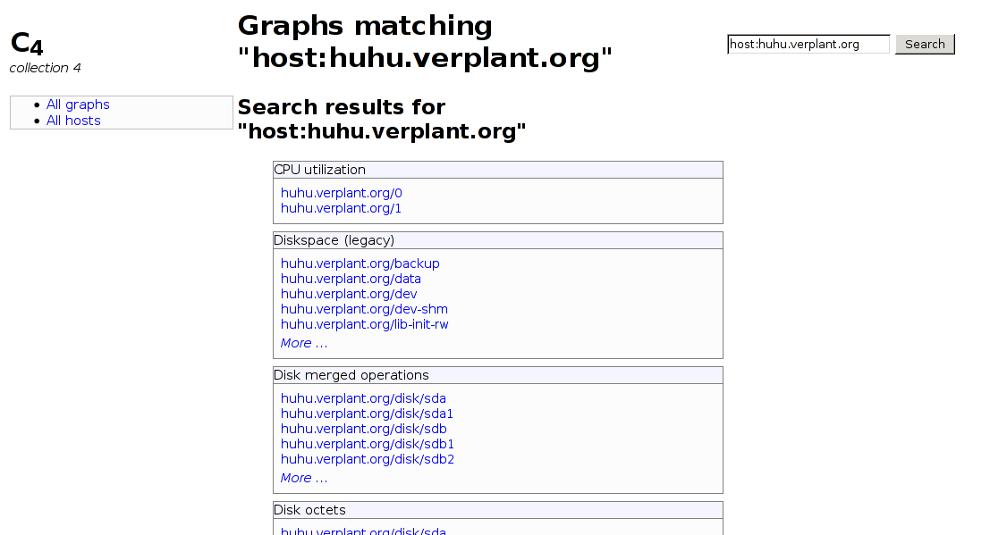Screen dimensions: 990x535
Task: Open the huhu.verplant.org/backup diskspace graph
Action: (x=360, y=263)
